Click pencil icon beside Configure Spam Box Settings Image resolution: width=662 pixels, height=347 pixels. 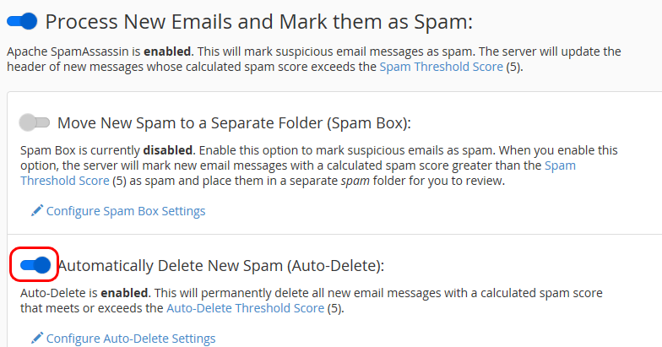point(37,210)
